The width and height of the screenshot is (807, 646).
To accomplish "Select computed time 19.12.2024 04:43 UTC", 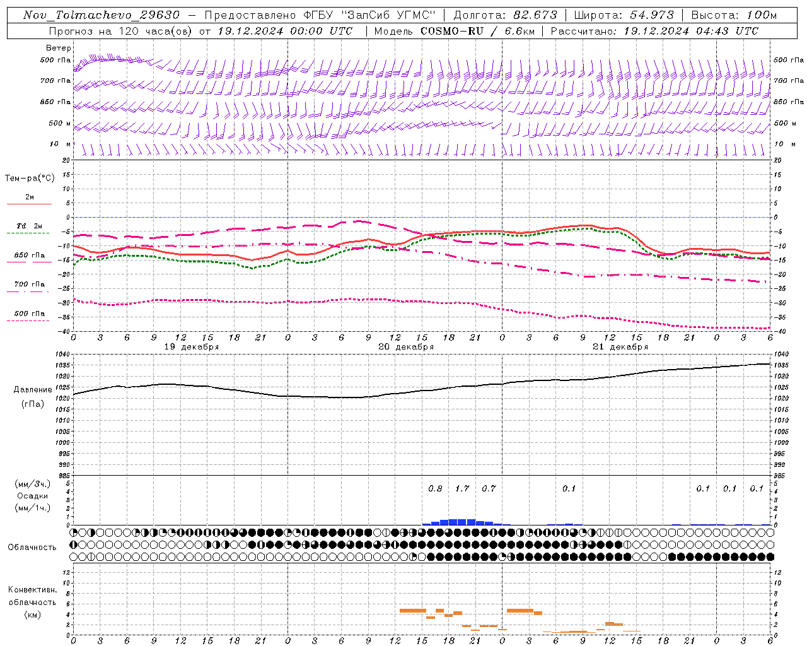I will tap(691, 31).
